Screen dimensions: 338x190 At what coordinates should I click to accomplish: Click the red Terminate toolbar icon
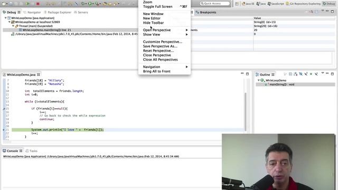coord(38,4)
